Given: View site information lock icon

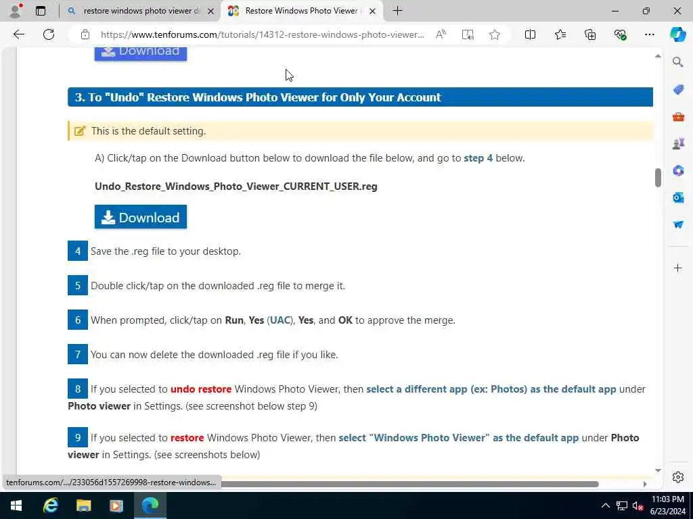Looking at the screenshot, I should coord(85,34).
